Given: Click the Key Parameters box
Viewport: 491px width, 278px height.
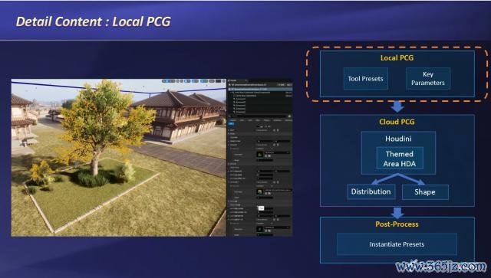Looking at the screenshot, I should 428,78.
